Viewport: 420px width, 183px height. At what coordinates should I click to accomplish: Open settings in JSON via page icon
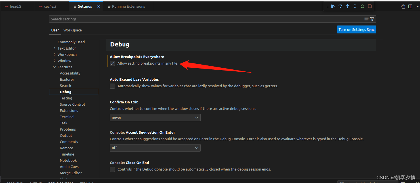point(403,6)
